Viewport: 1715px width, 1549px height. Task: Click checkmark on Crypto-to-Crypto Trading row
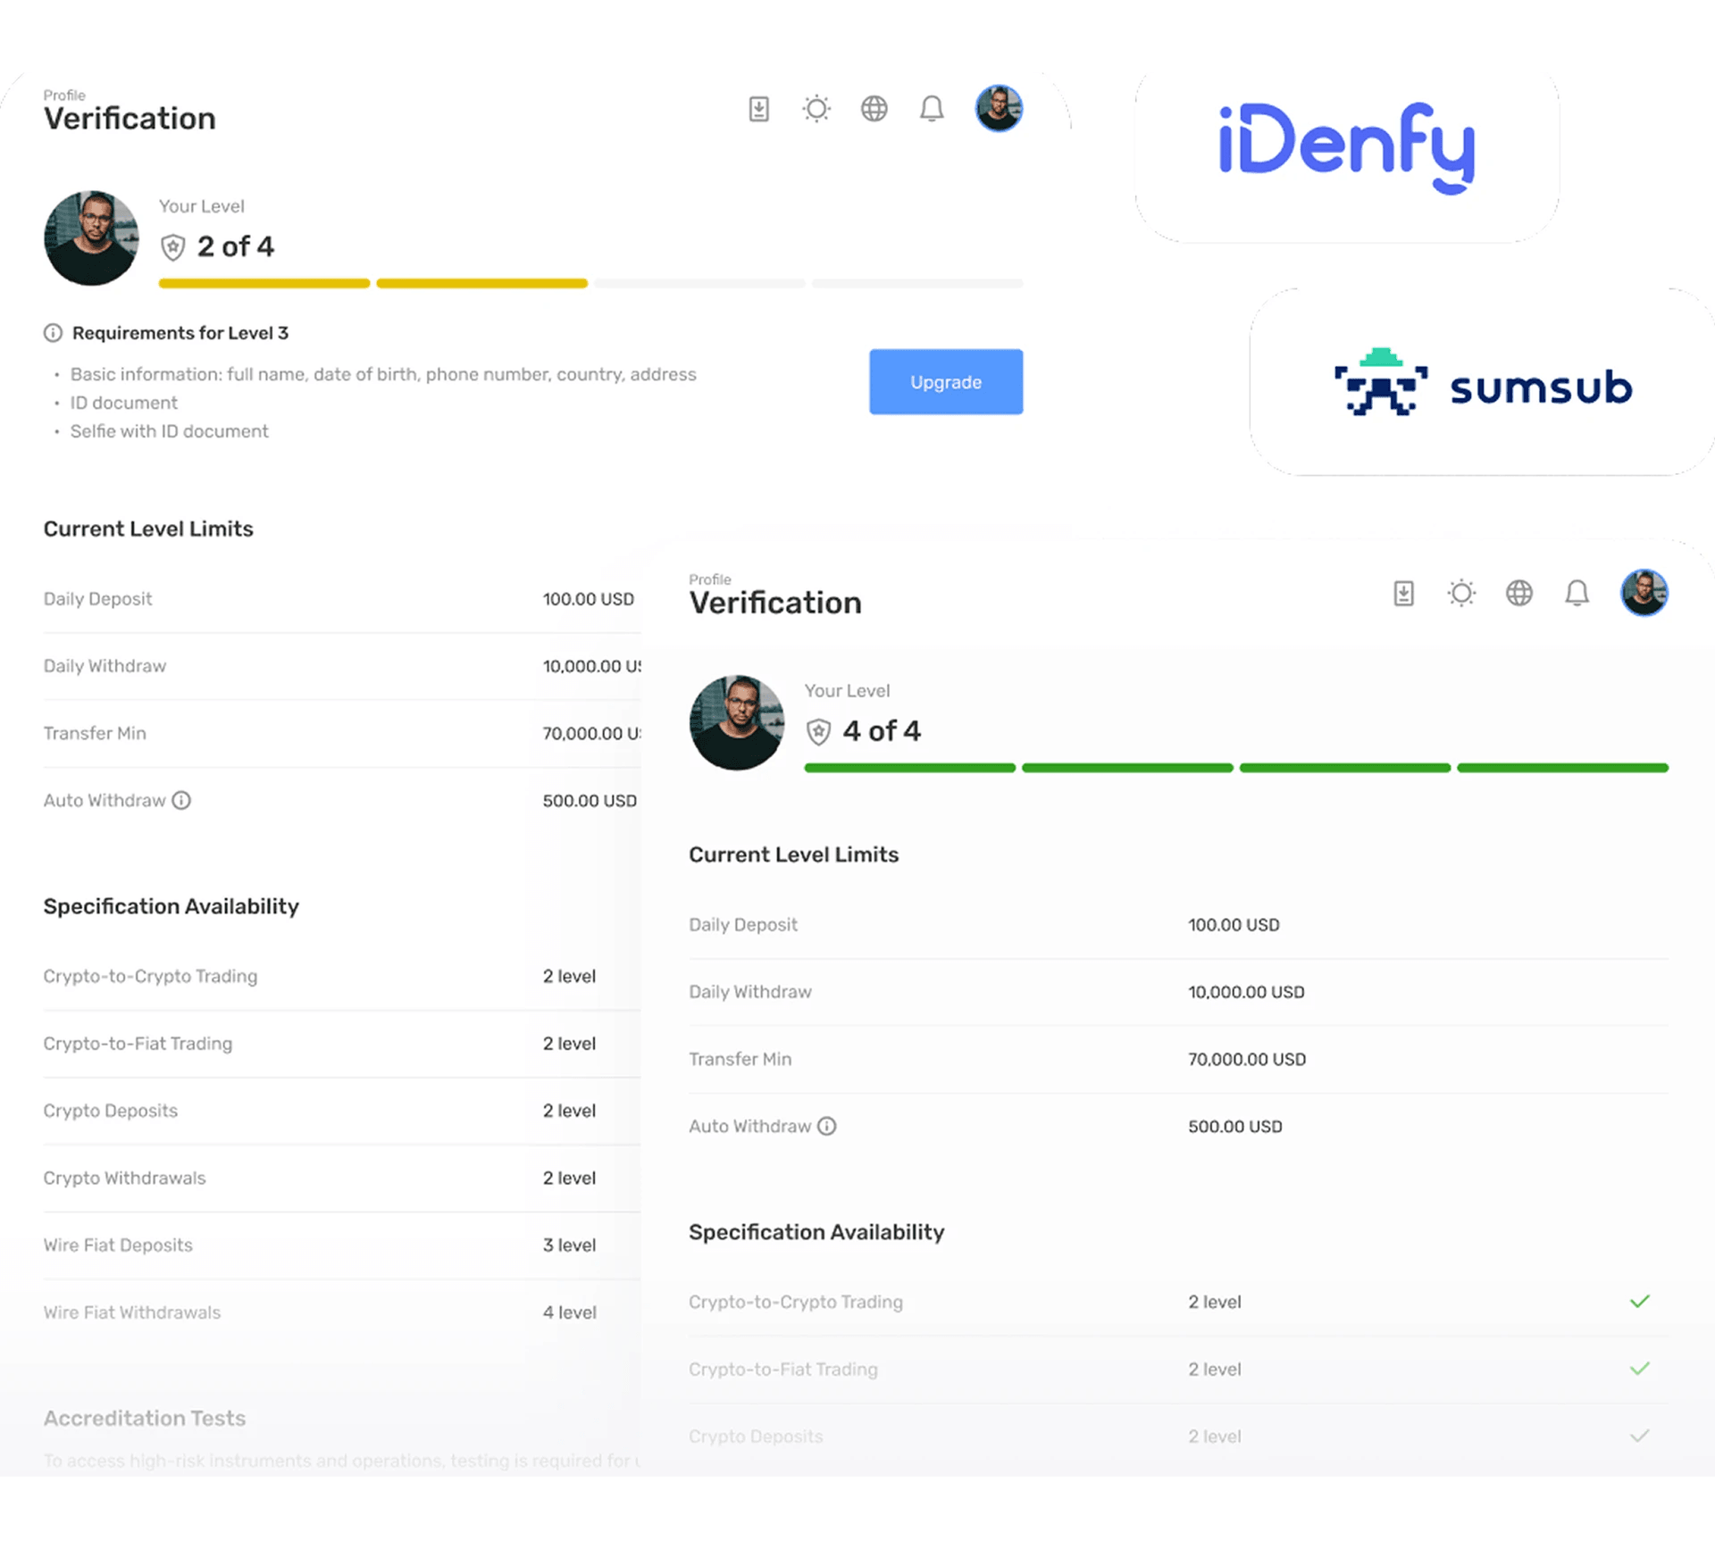click(1639, 1302)
